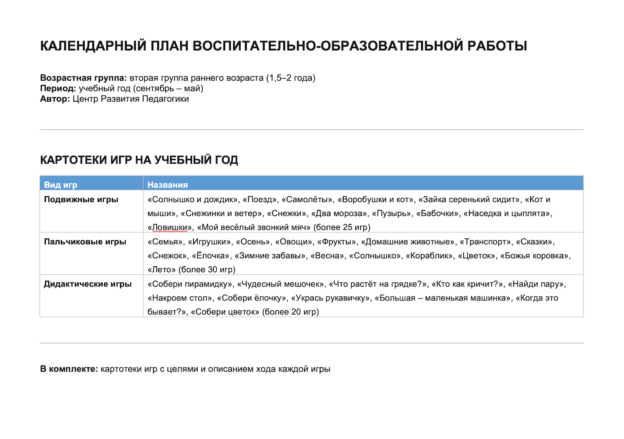Click the Период label text
This screenshot has height=439, width=624.
pyautogui.click(x=58, y=88)
